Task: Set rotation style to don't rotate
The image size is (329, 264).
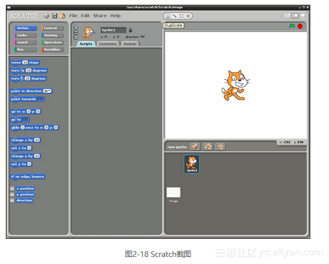Action: (x=76, y=37)
